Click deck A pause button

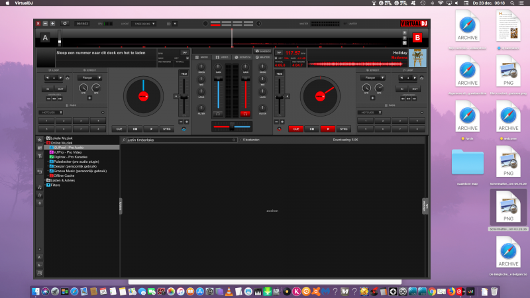coord(135,128)
